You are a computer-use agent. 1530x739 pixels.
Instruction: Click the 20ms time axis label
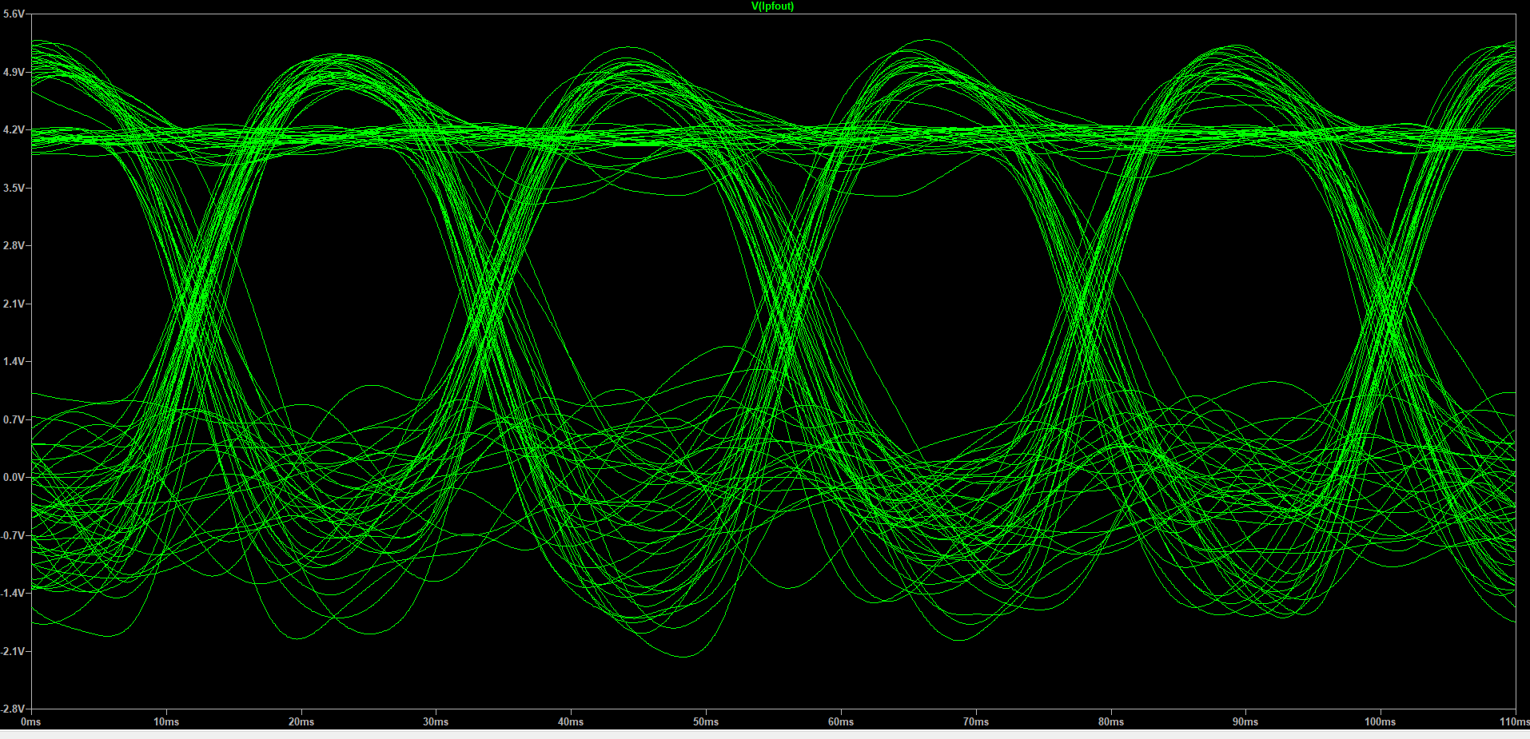pyautogui.click(x=301, y=721)
